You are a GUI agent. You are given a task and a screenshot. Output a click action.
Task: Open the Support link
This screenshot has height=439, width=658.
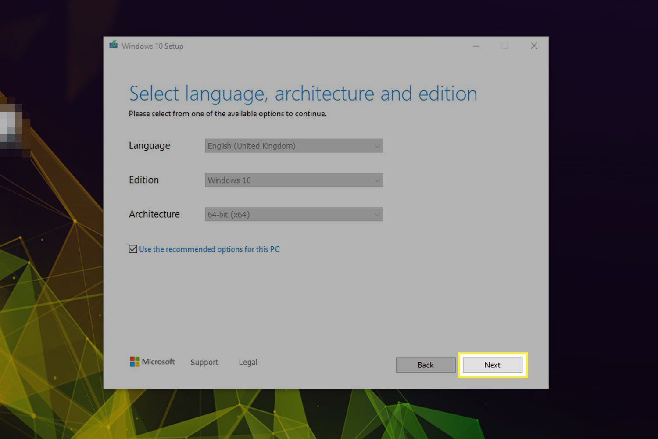204,362
